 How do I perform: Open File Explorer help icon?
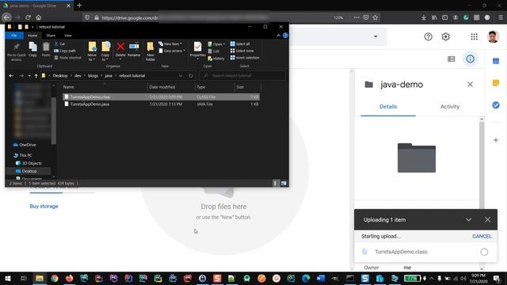click(x=285, y=35)
